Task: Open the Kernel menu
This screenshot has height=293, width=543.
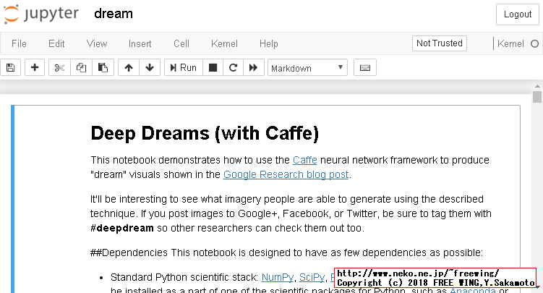Action: [x=224, y=43]
